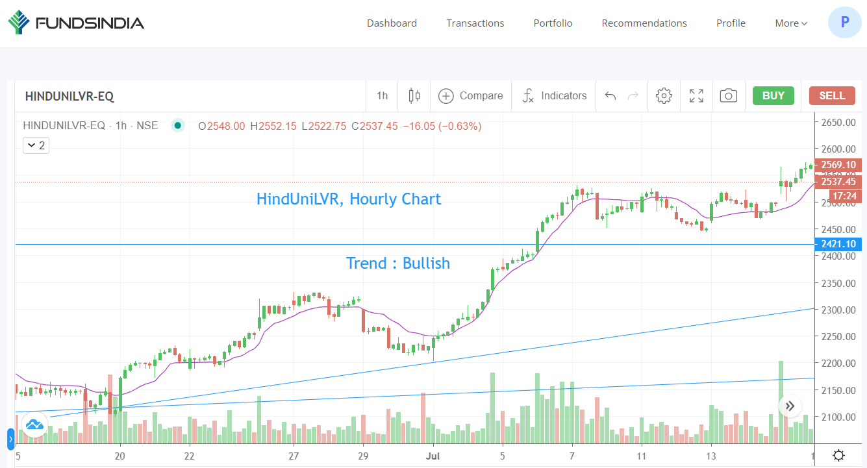Viewport: 867px width, 468px height.
Task: Click the 2100.00 price axis label
Action: pyautogui.click(x=838, y=417)
